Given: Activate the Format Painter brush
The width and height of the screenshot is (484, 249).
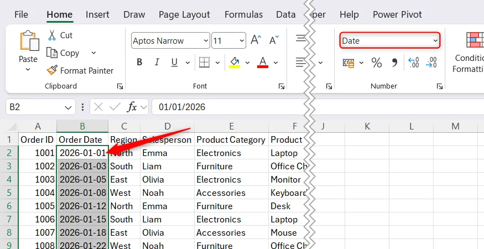Looking at the screenshot, I should (80, 71).
